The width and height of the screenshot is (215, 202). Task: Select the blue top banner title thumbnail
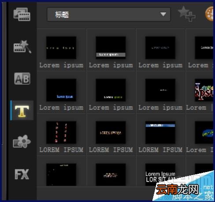[x=160, y=132]
